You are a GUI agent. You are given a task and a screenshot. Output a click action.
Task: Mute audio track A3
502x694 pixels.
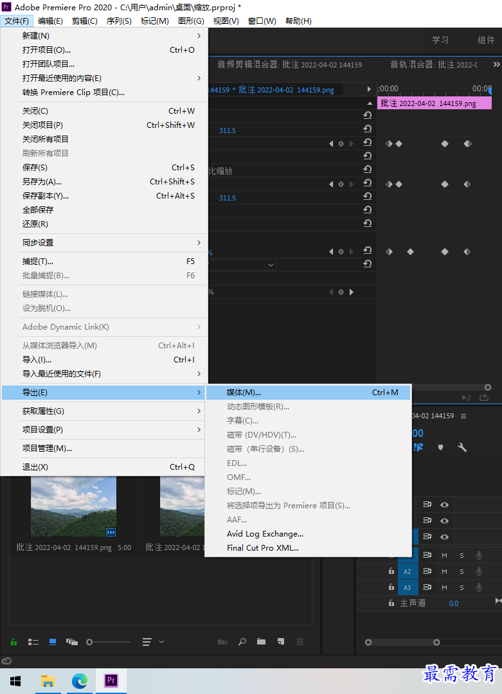444,587
